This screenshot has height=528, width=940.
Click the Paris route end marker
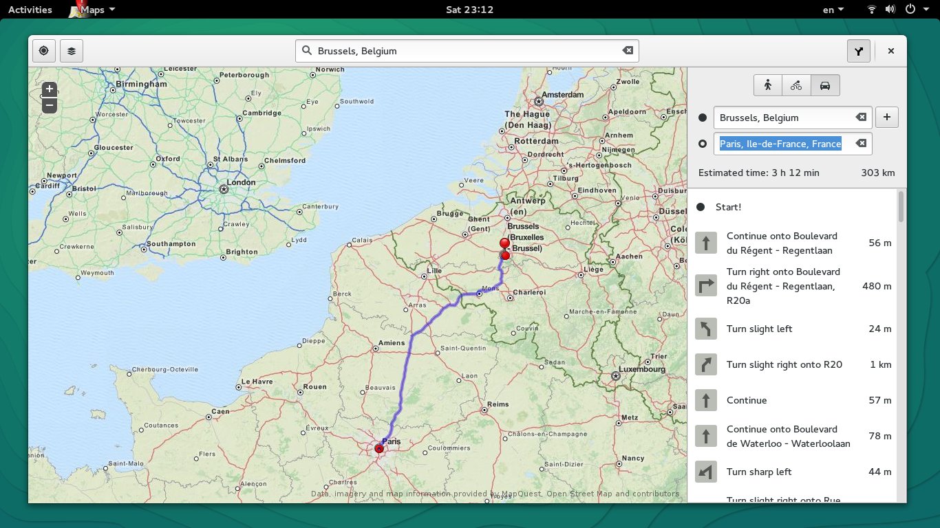coord(379,448)
